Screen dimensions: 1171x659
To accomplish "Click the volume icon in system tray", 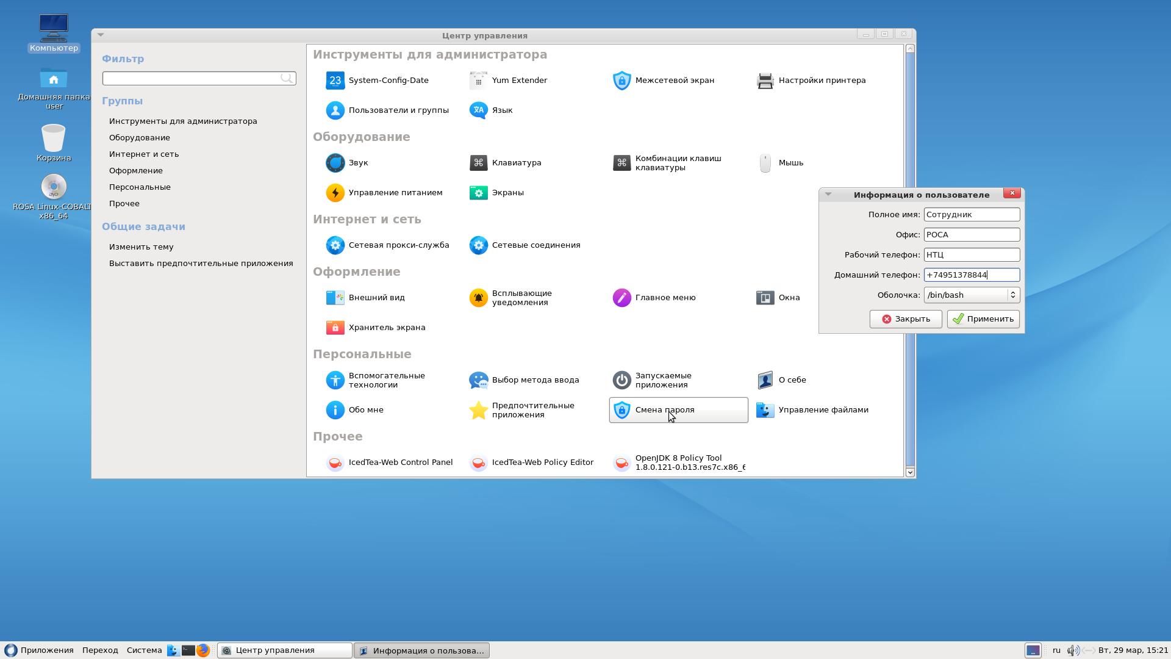I will [x=1073, y=650].
